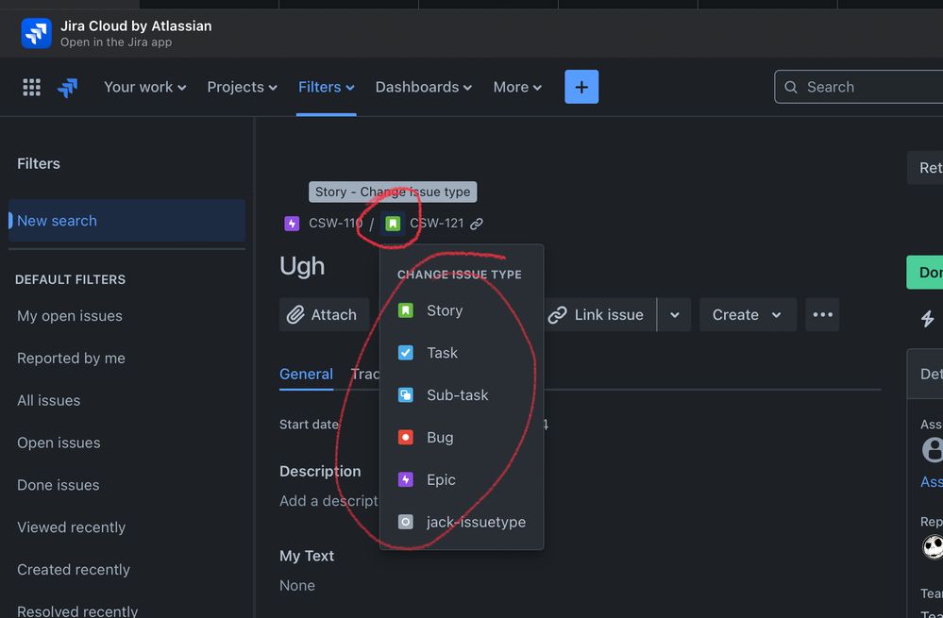Image resolution: width=943 pixels, height=618 pixels.
Task: Click Open in the Jira app
Action: (x=116, y=42)
